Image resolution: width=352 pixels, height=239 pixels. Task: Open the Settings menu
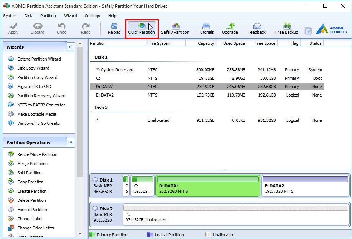coord(92,16)
